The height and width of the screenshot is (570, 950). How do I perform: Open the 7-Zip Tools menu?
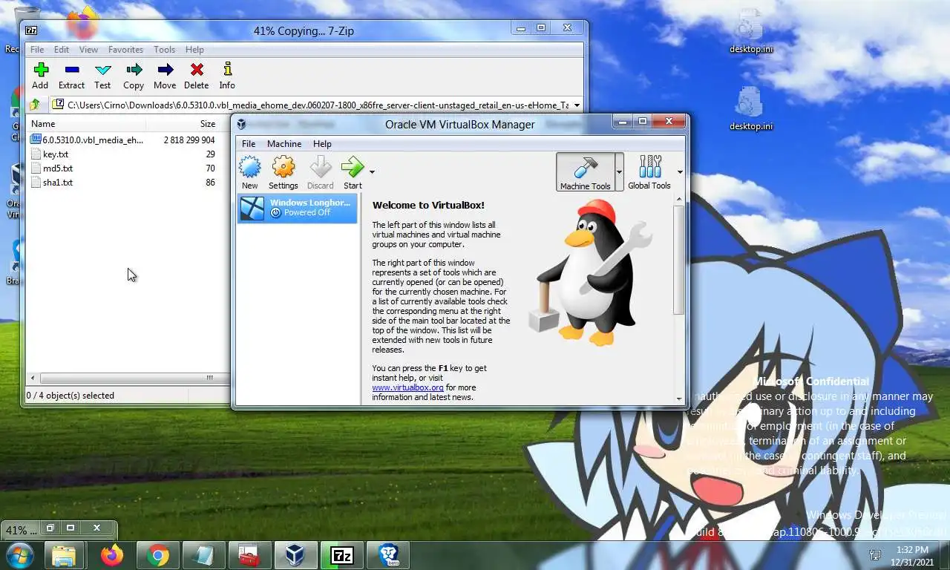tap(164, 50)
